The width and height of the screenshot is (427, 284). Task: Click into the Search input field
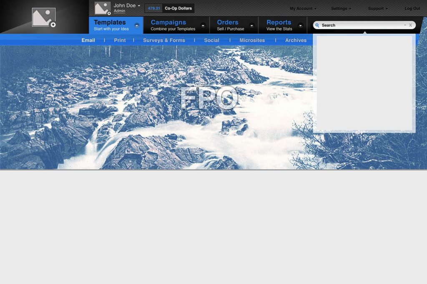pos(361,25)
